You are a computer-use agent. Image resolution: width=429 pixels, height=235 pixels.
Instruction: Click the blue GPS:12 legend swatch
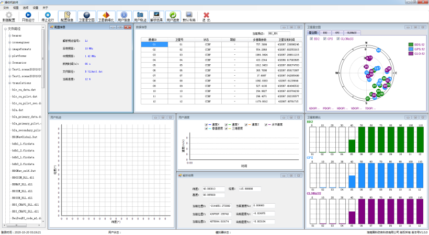point(411,49)
